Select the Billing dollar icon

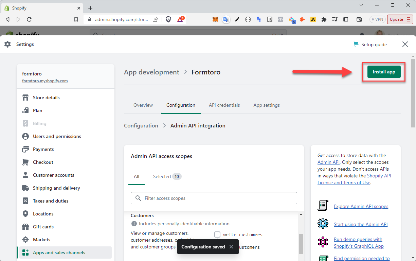[x=25, y=123]
